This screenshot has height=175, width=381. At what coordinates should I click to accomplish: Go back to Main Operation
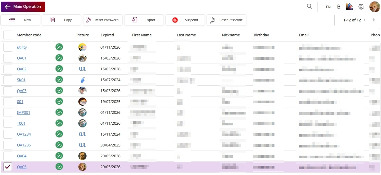(23, 7)
